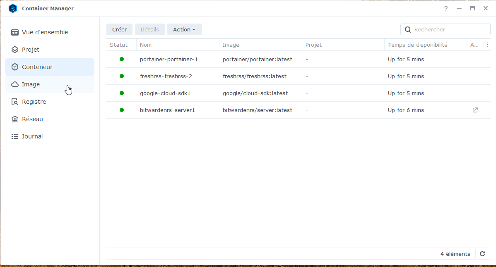Click uptime cell of google-cloud-sdk1 row
Viewport: 496px width, 267px height.
(x=406, y=93)
